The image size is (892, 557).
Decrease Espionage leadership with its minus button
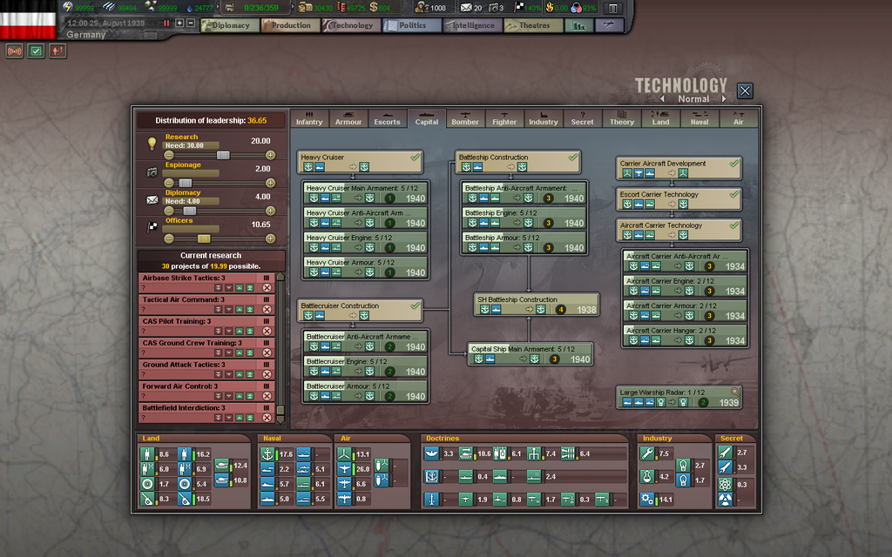169,183
